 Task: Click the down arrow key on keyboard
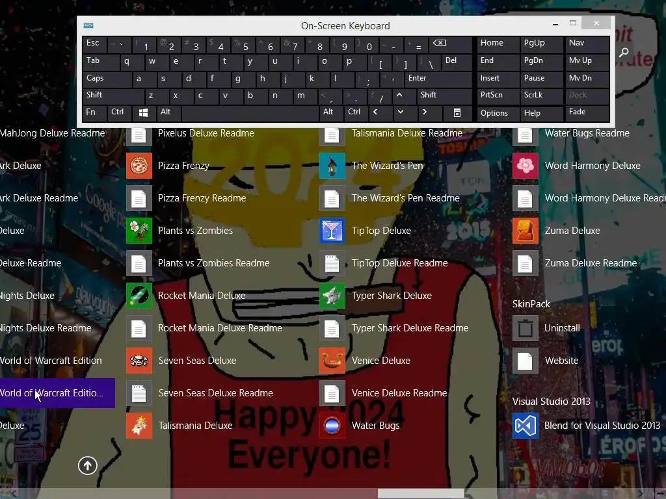[405, 112]
